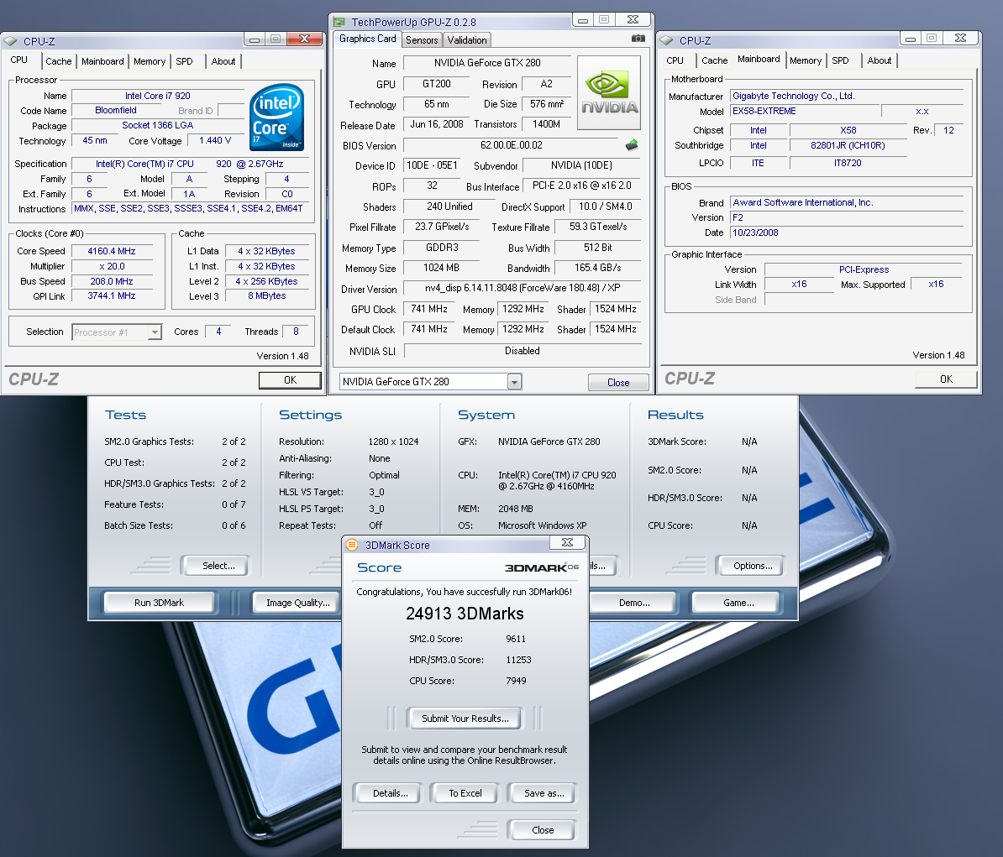Switch to Validation tab in GPU-Z
The height and width of the screenshot is (857, 1003).
point(467,39)
